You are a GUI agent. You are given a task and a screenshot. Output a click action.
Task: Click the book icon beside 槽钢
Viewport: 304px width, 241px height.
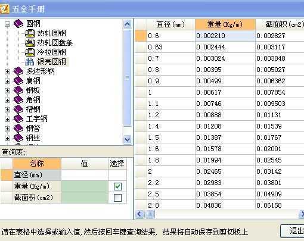click(x=18, y=109)
